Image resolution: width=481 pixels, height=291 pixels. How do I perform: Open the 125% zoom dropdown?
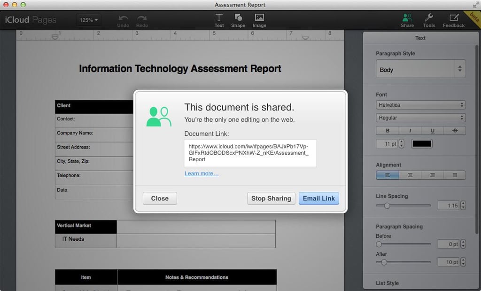click(88, 20)
